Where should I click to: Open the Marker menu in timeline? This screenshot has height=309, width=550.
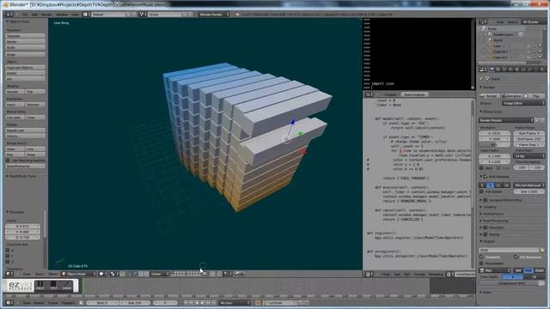pyautogui.click(x=40, y=303)
